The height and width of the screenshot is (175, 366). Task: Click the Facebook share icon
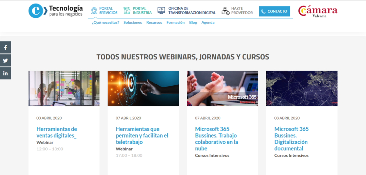[5, 47]
